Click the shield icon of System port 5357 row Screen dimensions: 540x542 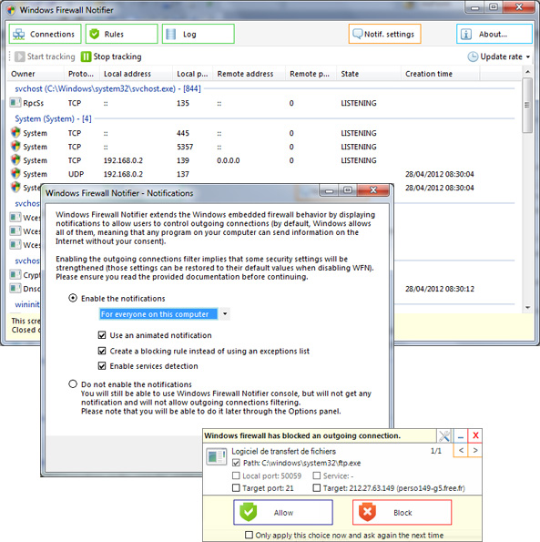(15, 147)
